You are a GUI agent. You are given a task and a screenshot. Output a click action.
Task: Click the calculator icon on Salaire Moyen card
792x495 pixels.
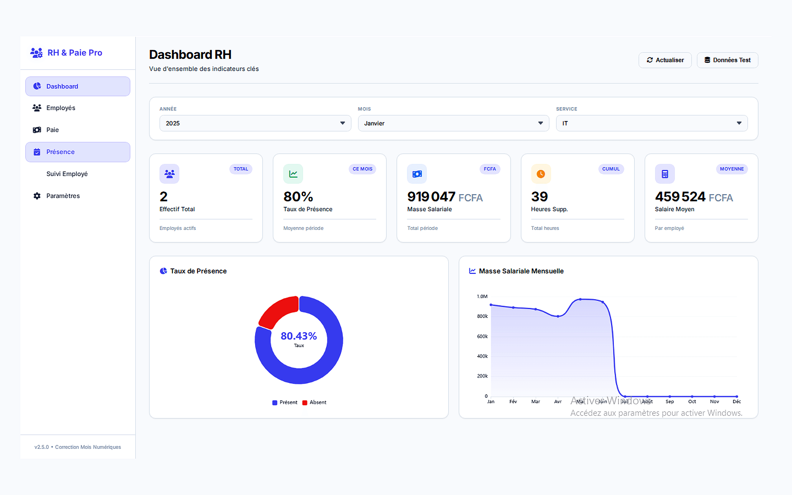pyautogui.click(x=665, y=174)
